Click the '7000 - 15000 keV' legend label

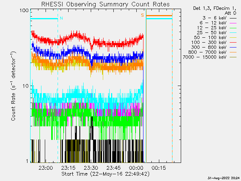[205, 57]
